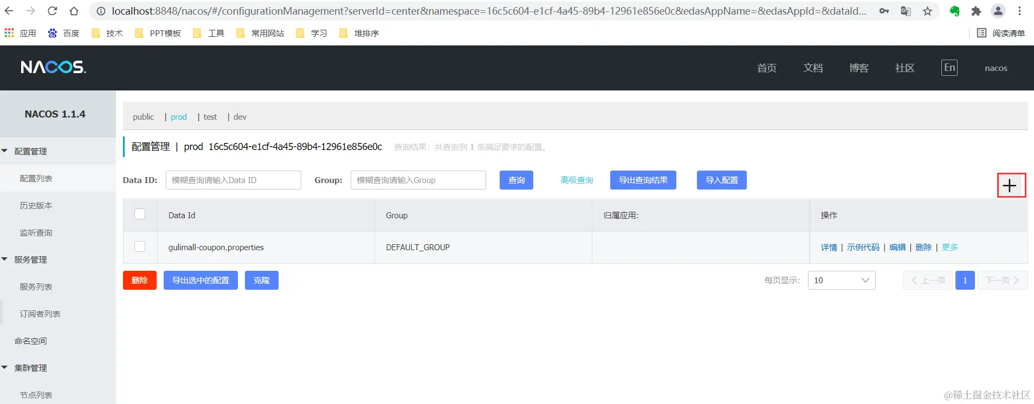Image resolution: width=1034 pixels, height=404 pixels.
Task: Open 服务列表 in the sidebar
Action: [x=36, y=286]
